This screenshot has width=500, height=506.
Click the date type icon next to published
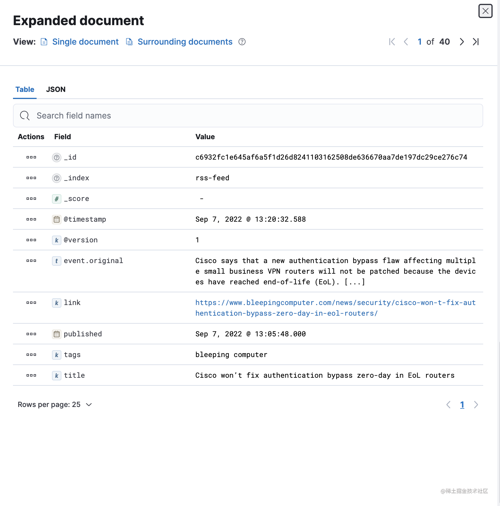point(57,334)
